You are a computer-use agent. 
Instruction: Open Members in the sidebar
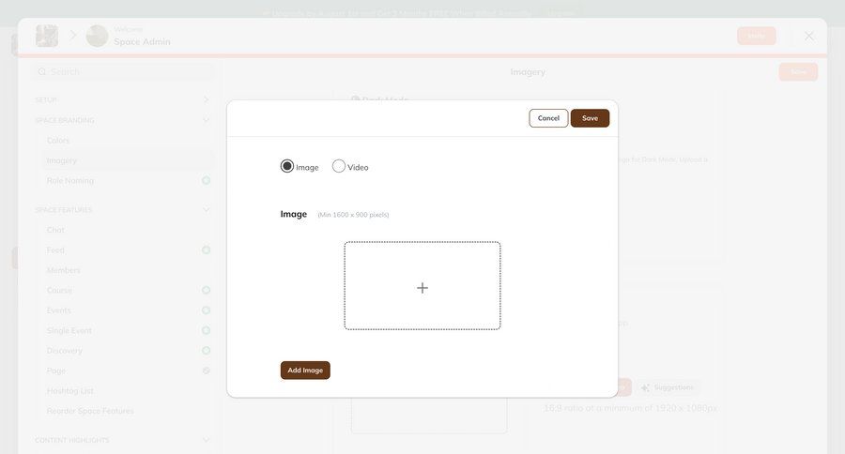click(63, 270)
